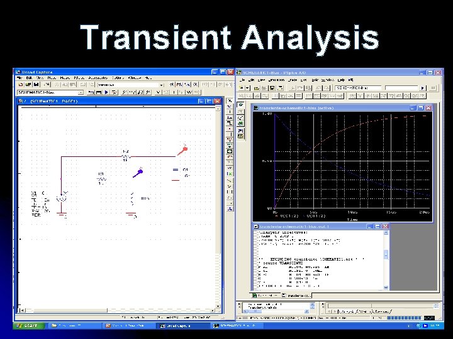Click the Open folder icon in PSpice toolbar
The height and width of the screenshot is (339, 453).
coord(256,88)
